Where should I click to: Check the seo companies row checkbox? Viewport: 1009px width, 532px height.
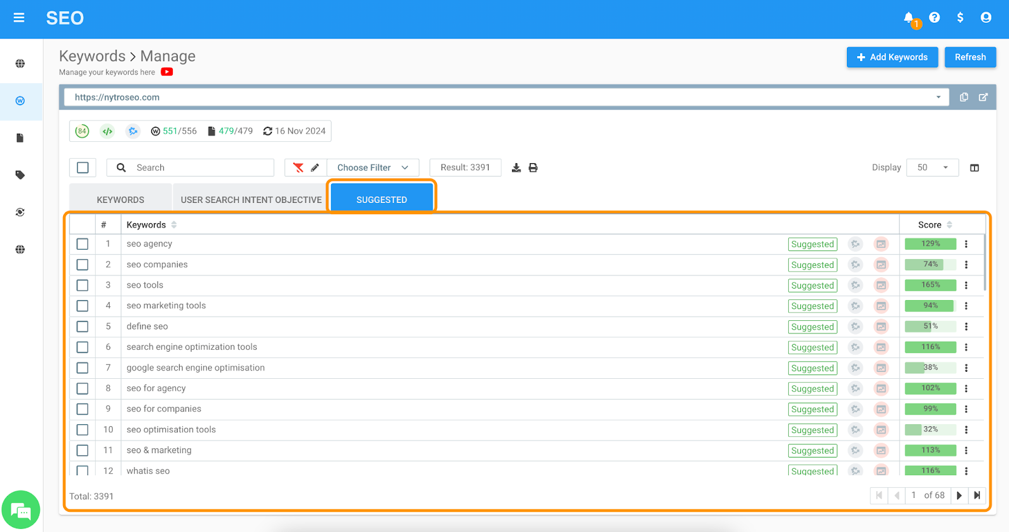click(x=83, y=265)
